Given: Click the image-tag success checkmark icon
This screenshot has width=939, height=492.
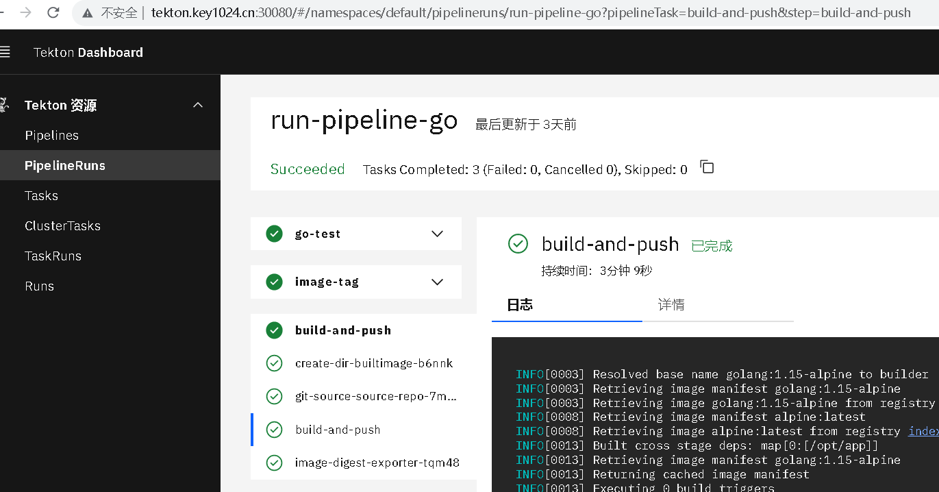Looking at the screenshot, I should (x=274, y=282).
